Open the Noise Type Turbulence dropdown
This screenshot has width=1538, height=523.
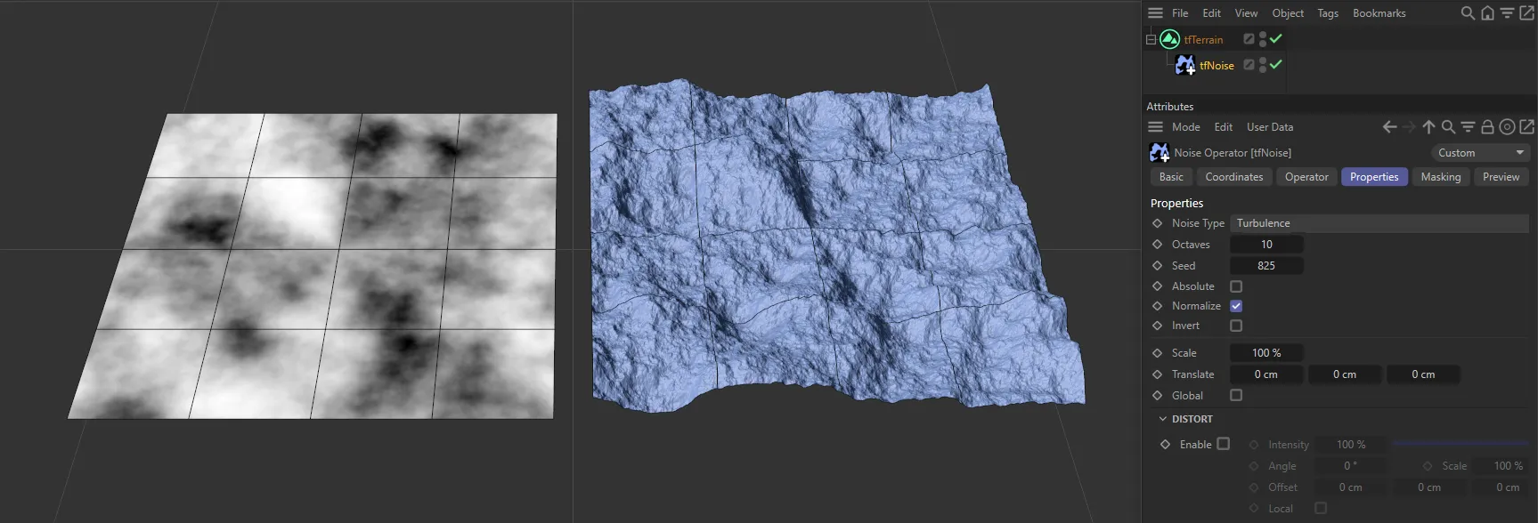pos(1379,223)
